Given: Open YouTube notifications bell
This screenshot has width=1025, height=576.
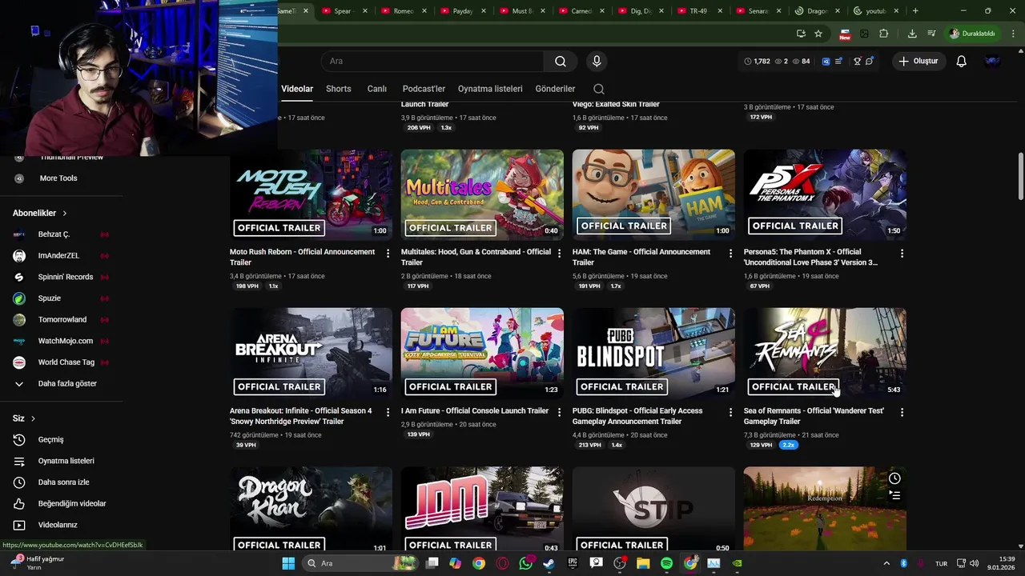Looking at the screenshot, I should click(x=962, y=61).
